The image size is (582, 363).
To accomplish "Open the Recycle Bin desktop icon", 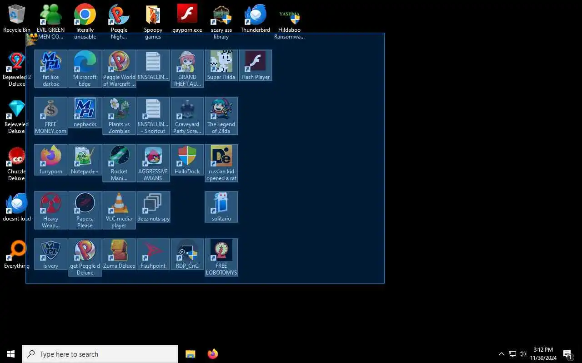I will (17, 19).
